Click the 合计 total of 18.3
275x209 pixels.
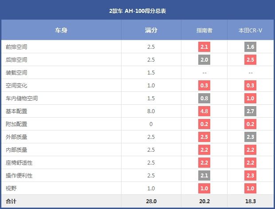pyautogui.click(x=251, y=201)
